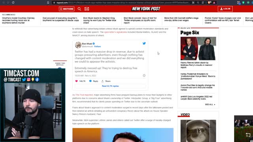Screen dimensions: 253x142
Task: Click See All in Page Six box
Action: click(210, 105)
